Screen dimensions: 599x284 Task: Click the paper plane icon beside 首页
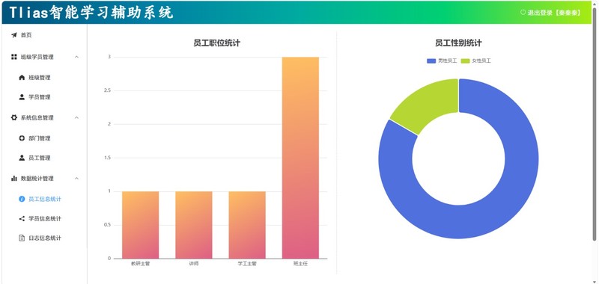[14, 35]
